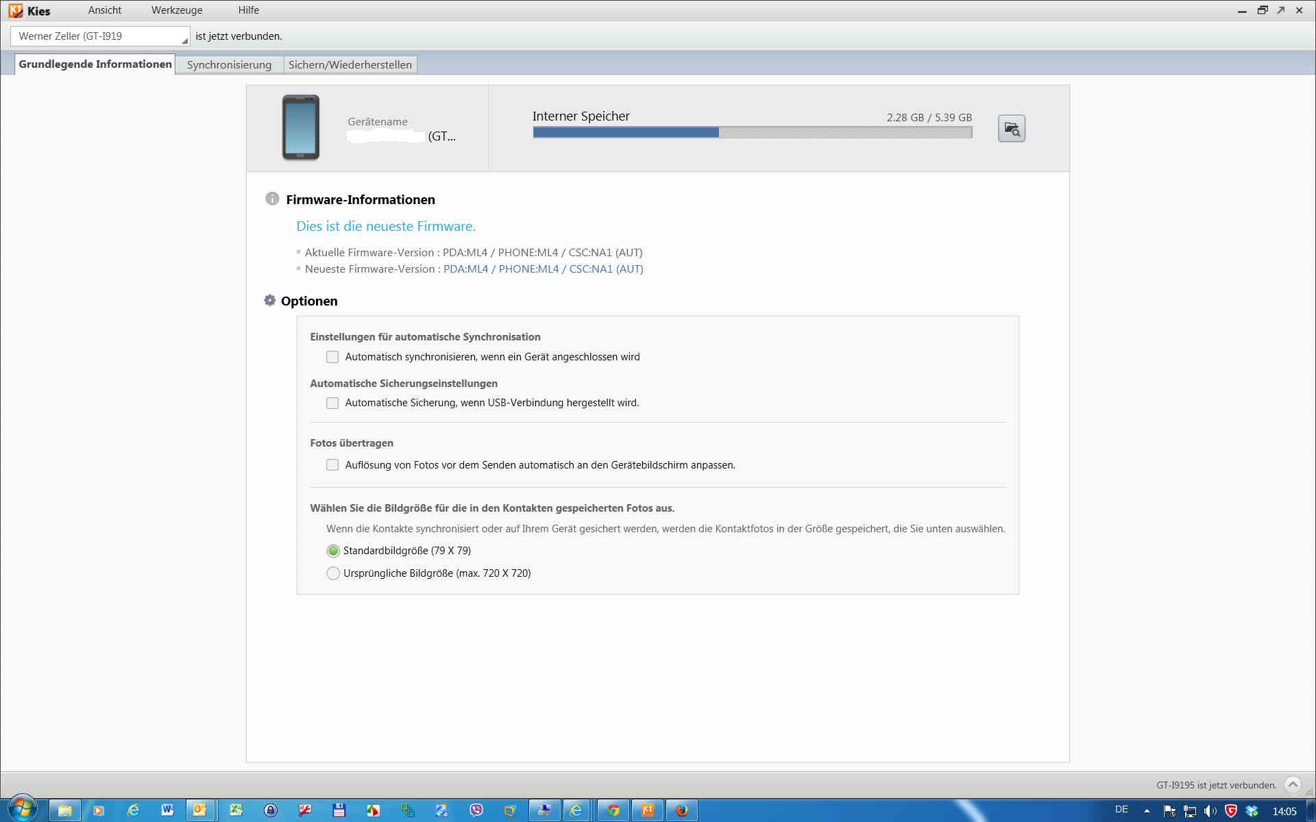This screenshot has width=1316, height=822.
Task: Open the blue floppy disk taskbar icon
Action: click(x=339, y=810)
